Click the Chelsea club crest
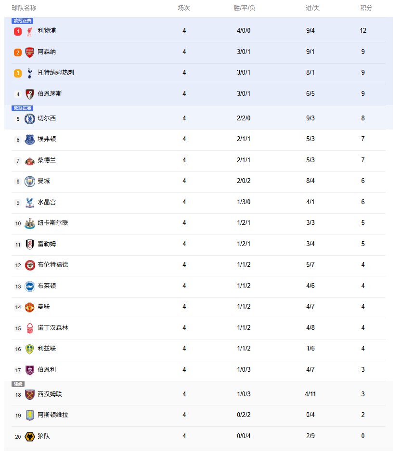 [x=30, y=118]
